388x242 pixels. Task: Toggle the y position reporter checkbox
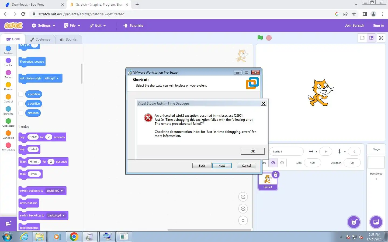tap(21, 104)
